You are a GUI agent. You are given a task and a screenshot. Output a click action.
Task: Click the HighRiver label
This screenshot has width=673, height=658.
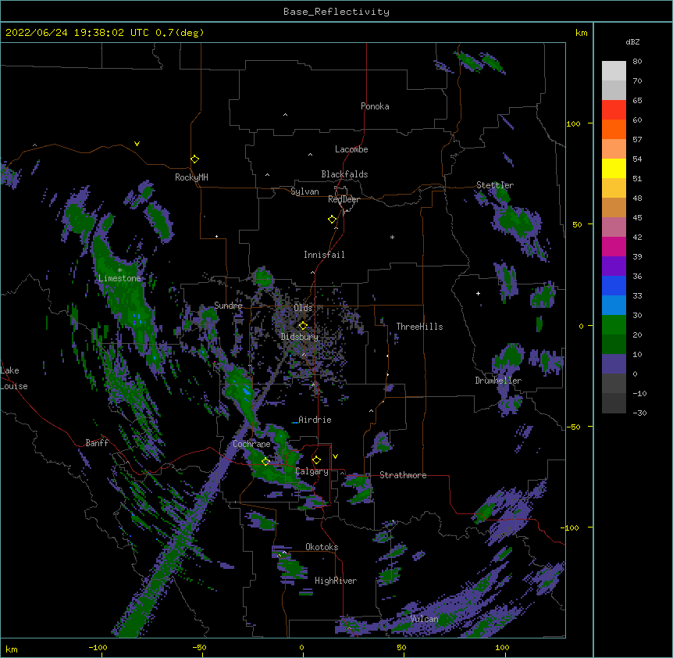[336, 581]
